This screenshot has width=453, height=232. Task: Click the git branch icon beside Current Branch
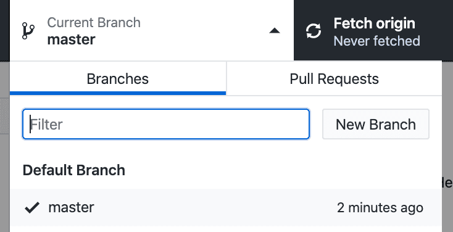click(28, 31)
